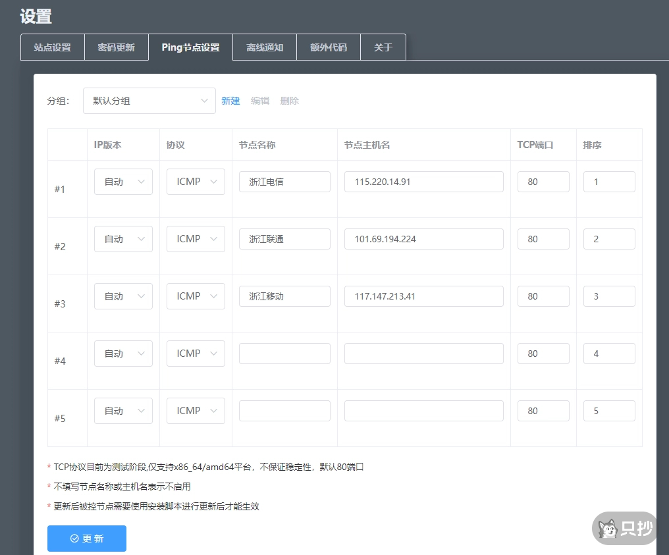The width and height of the screenshot is (669, 555).
Task: Open the IP版本 dropdown for row #1
Action: coord(122,182)
